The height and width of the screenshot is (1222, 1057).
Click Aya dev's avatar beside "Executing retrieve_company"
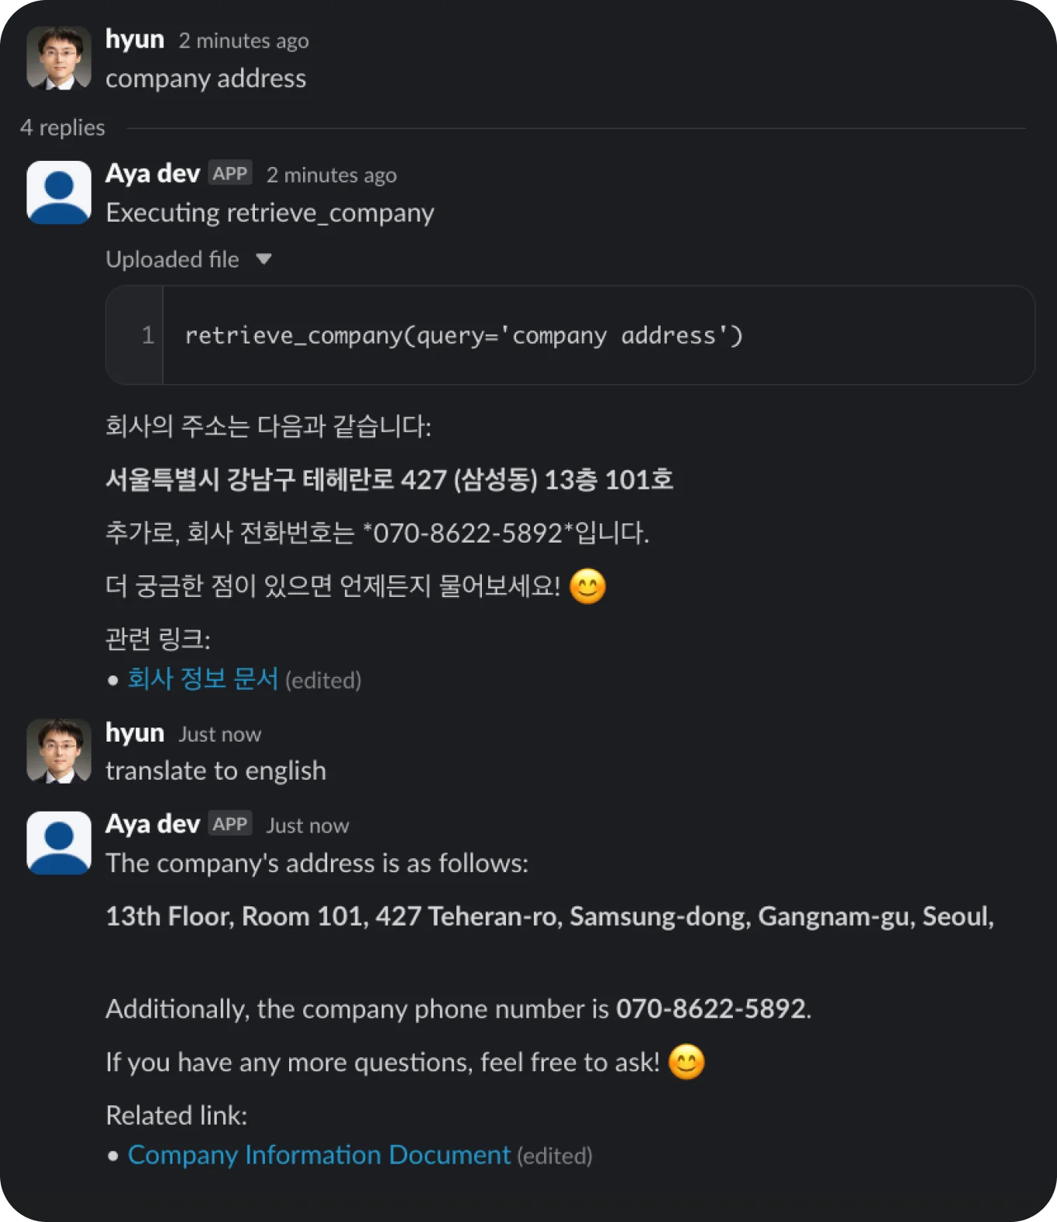point(59,193)
